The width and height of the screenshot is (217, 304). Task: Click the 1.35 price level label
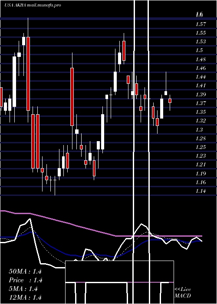201,112
